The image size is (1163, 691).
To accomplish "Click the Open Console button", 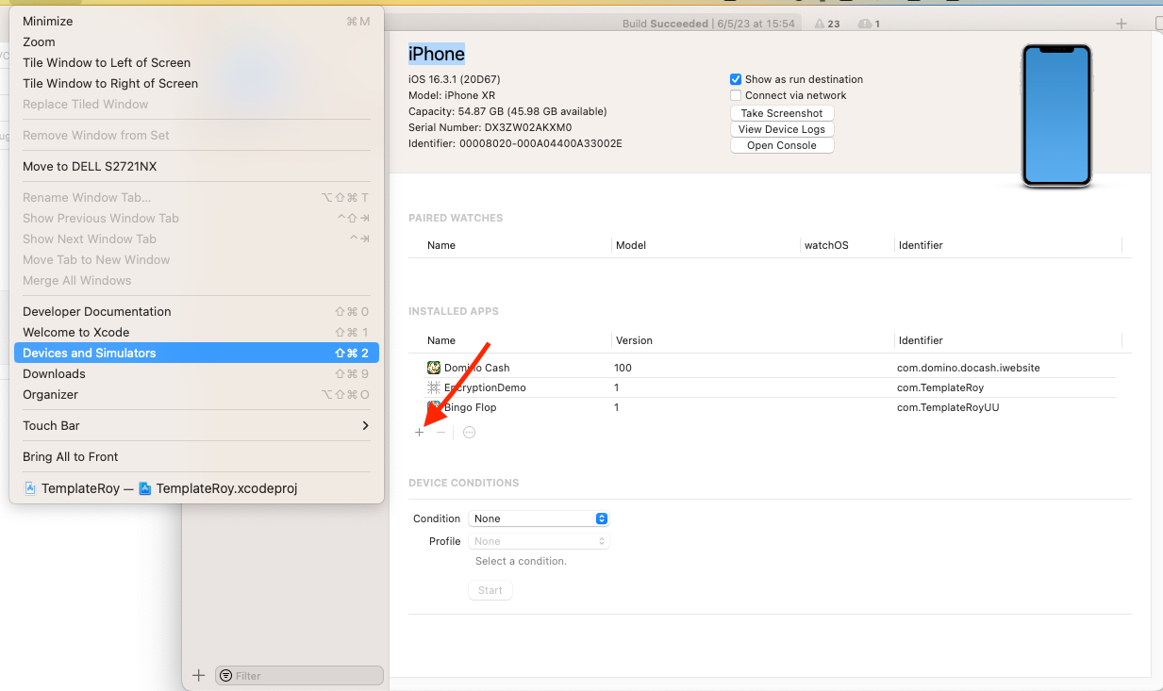I will [782, 145].
